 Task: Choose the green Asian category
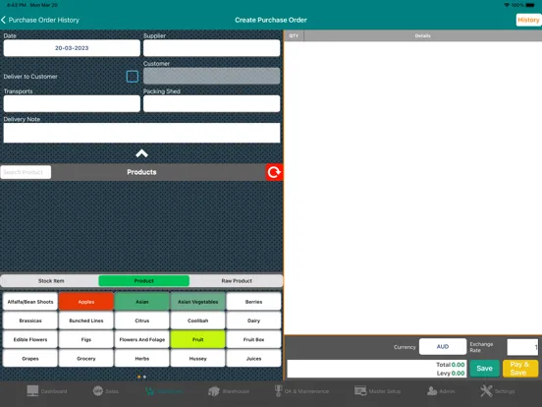142,302
